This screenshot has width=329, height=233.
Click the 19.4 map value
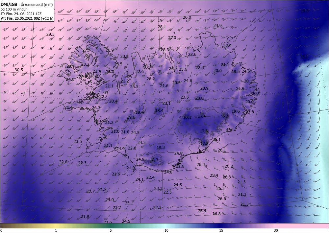click(139, 112)
